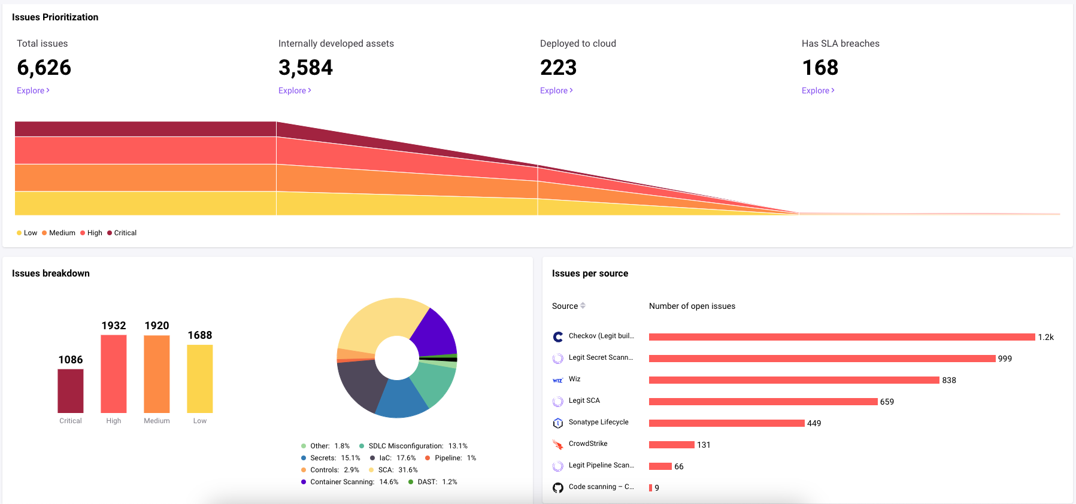Select the Critical bar showing 1086

(71, 391)
